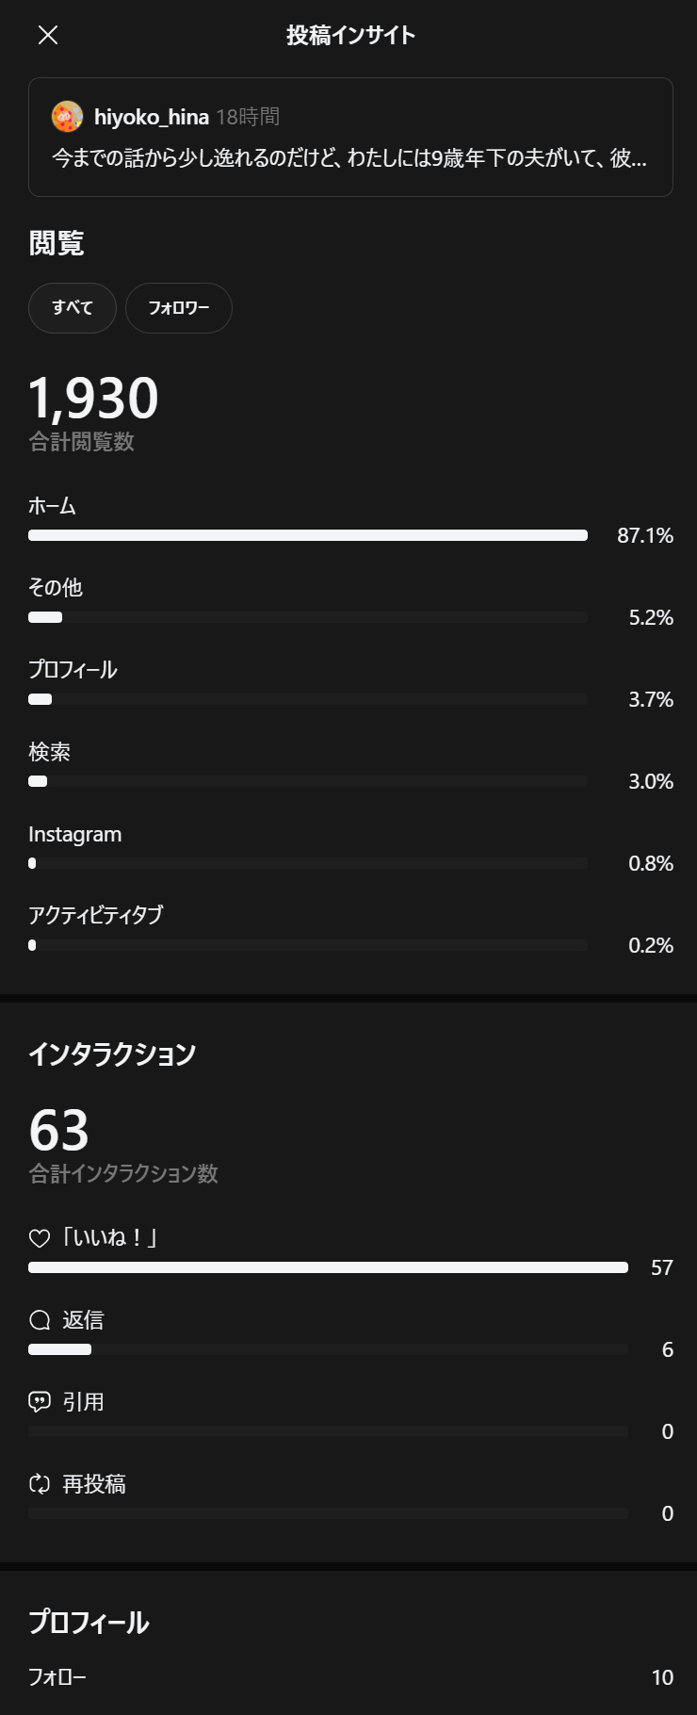Close the post insights screen
The width and height of the screenshot is (697, 1715).
coord(48,35)
